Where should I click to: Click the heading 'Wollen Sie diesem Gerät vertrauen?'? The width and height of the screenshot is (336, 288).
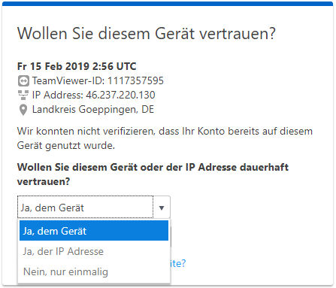point(147,33)
